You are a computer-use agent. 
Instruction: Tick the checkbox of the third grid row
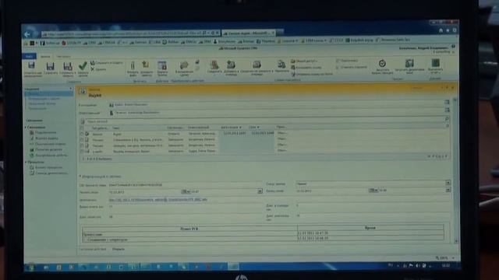82,145
